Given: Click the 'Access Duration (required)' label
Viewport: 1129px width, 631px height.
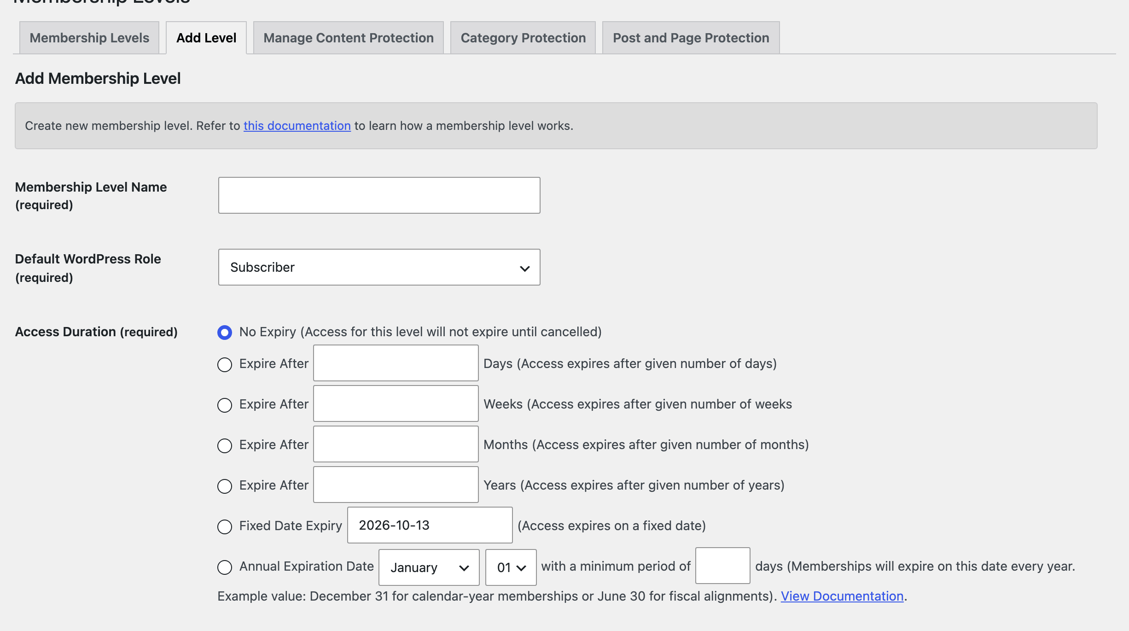Looking at the screenshot, I should click(96, 332).
